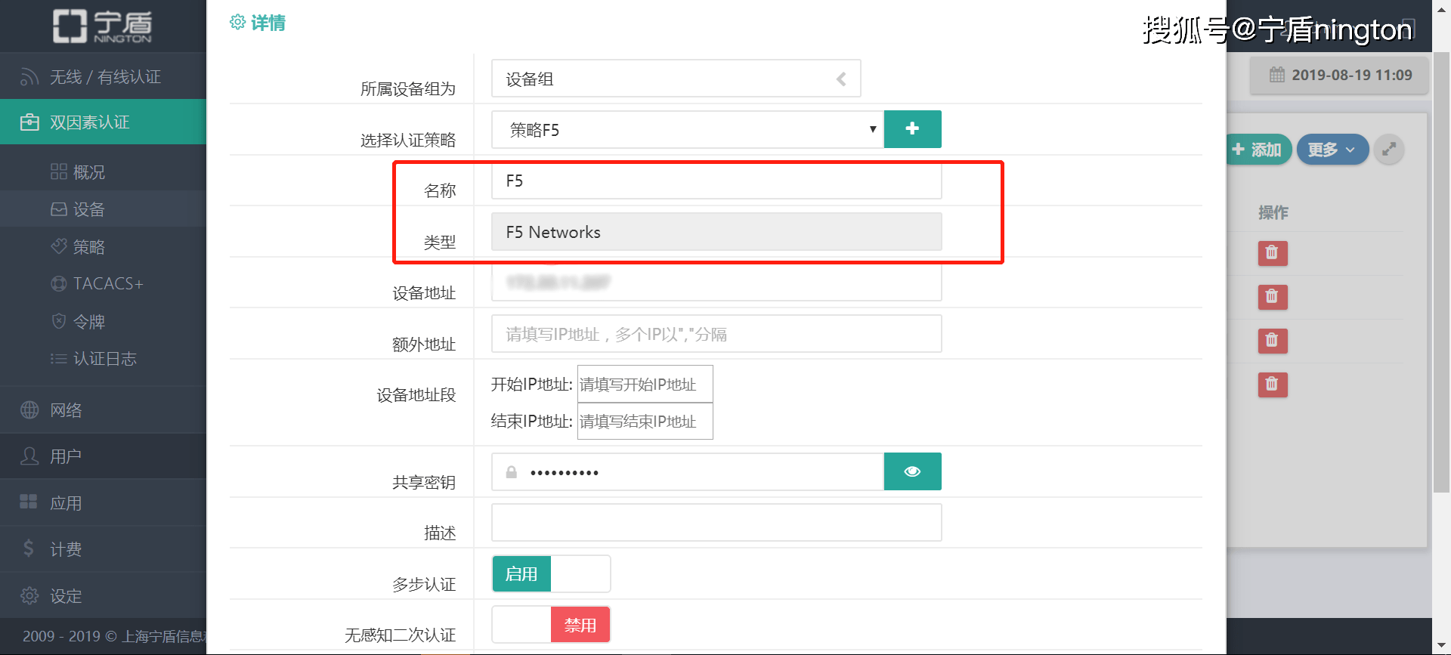Click the dollar icon beside 计费
The height and width of the screenshot is (655, 1451).
tap(29, 548)
